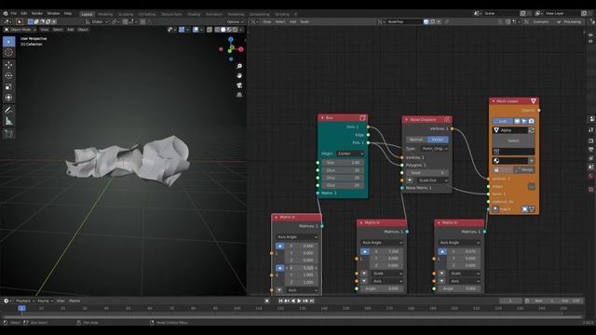Click the Examples button in node editor header
Image resolution: width=596 pixels, height=335 pixels.
point(540,21)
